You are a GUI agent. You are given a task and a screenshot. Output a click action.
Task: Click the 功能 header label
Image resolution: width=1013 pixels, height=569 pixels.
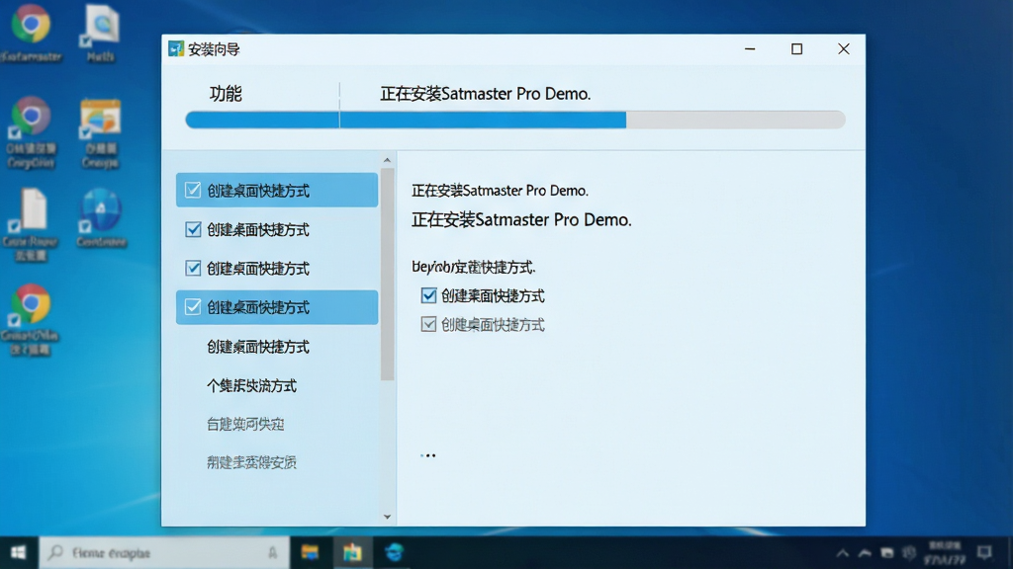(226, 94)
